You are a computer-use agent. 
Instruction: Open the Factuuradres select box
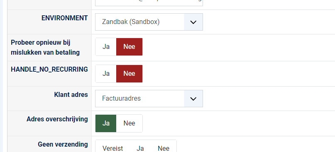click(x=149, y=99)
